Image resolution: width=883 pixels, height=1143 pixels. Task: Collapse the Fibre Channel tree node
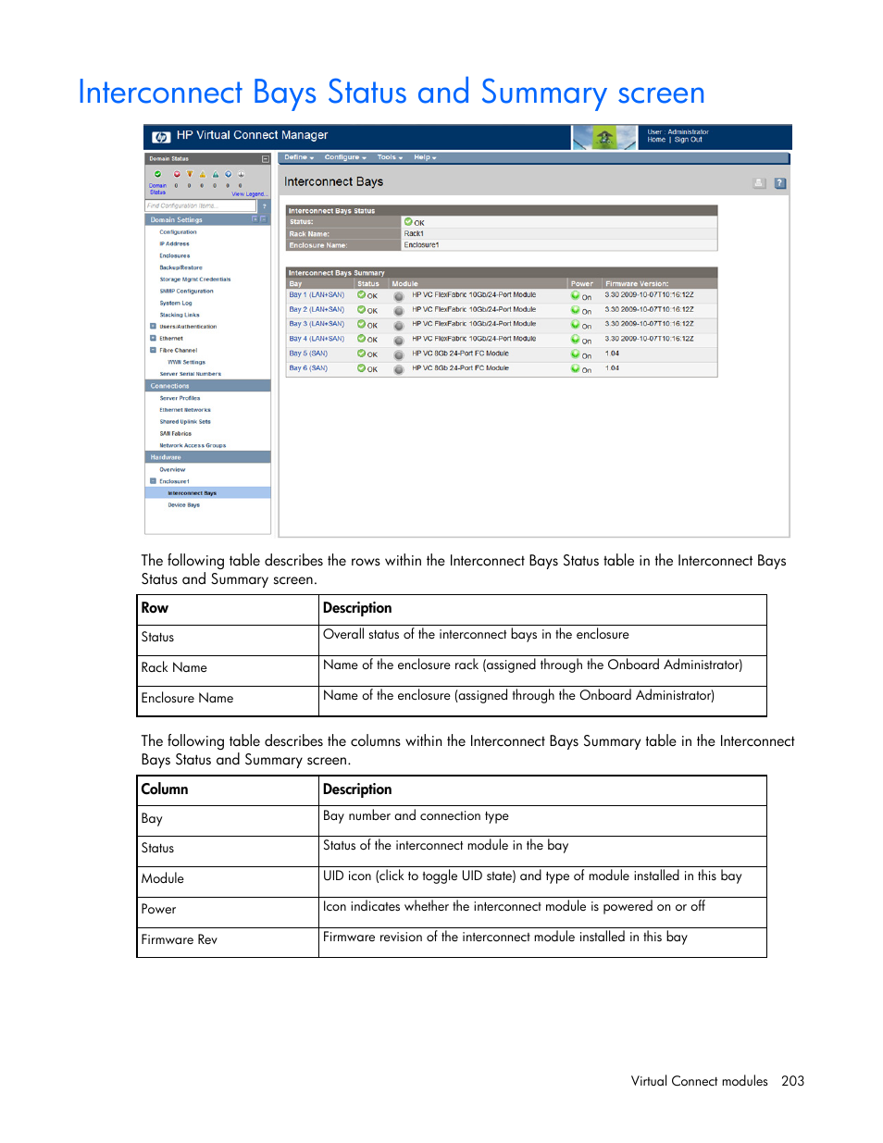(153, 350)
